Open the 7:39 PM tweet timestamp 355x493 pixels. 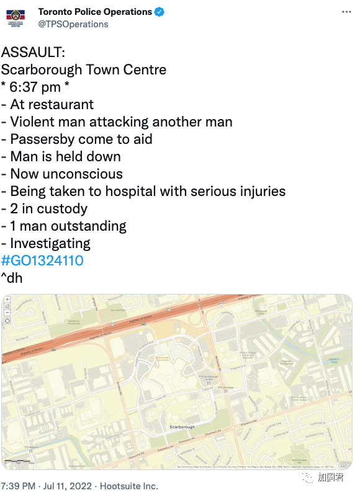click(x=18, y=486)
